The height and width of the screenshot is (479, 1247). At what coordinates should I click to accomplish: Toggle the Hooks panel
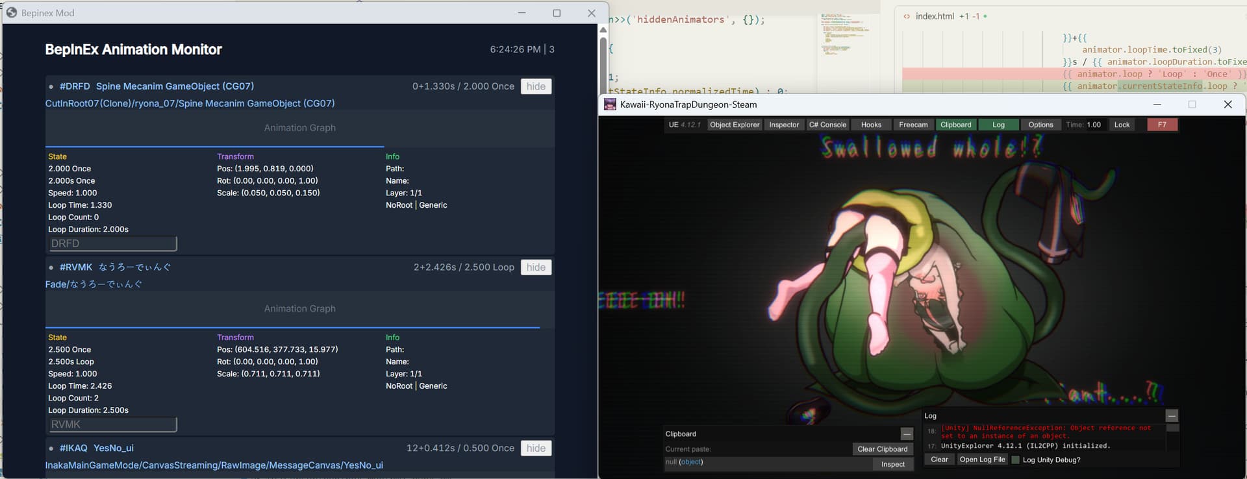(871, 125)
